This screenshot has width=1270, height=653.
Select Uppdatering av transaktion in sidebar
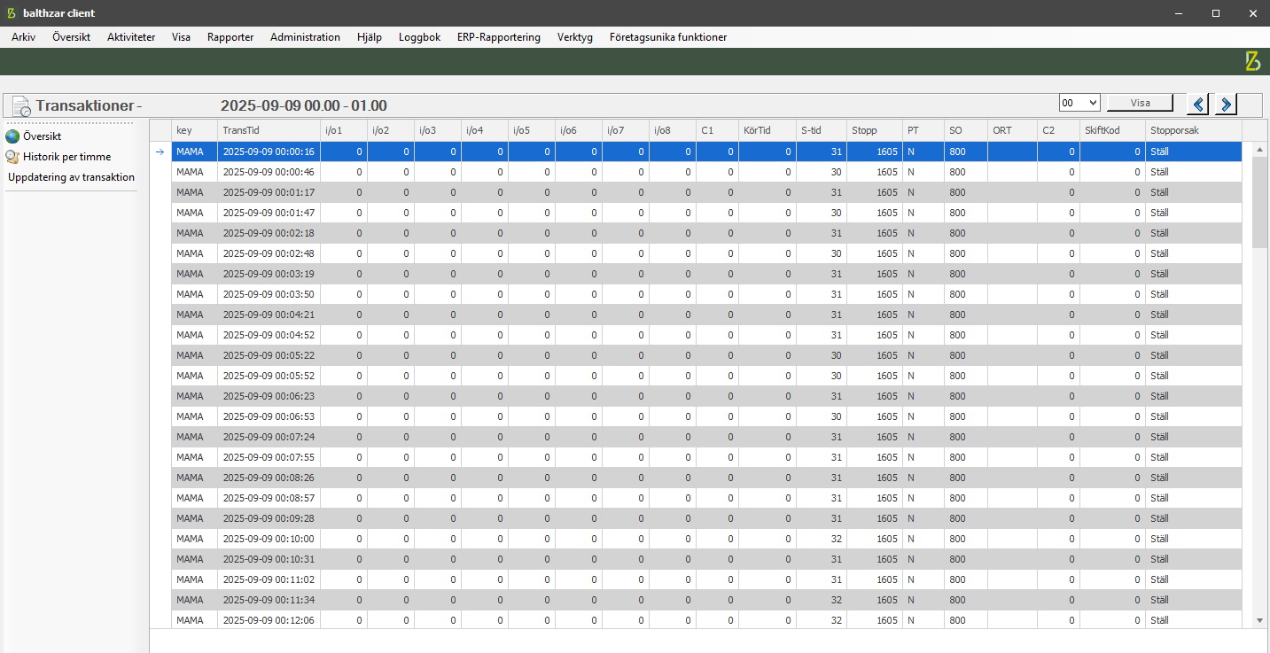pyautogui.click(x=71, y=177)
